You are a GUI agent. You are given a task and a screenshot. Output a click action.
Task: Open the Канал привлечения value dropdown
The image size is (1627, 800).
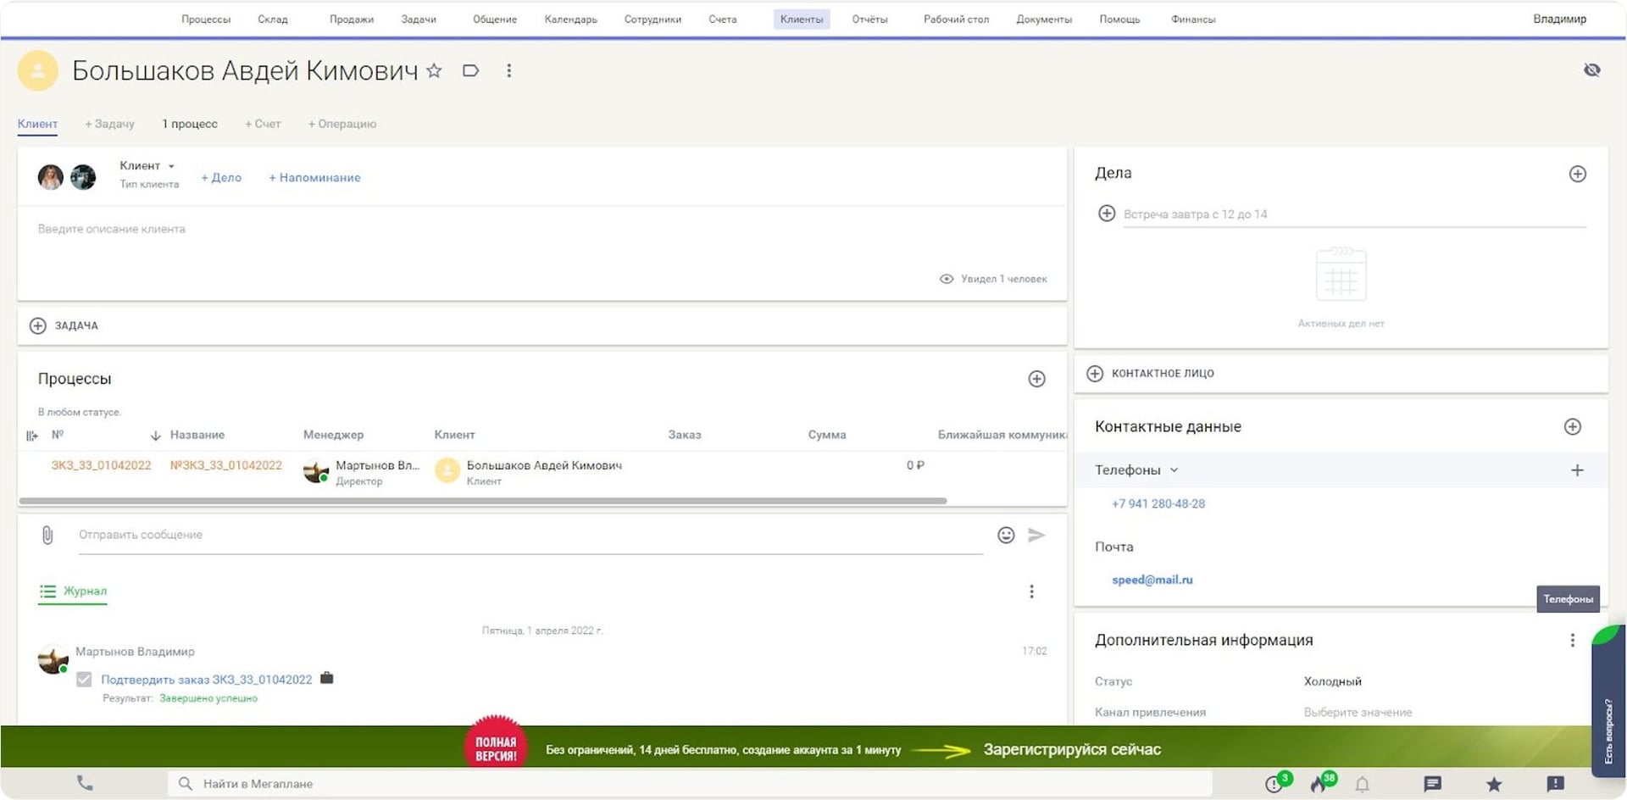(1358, 713)
